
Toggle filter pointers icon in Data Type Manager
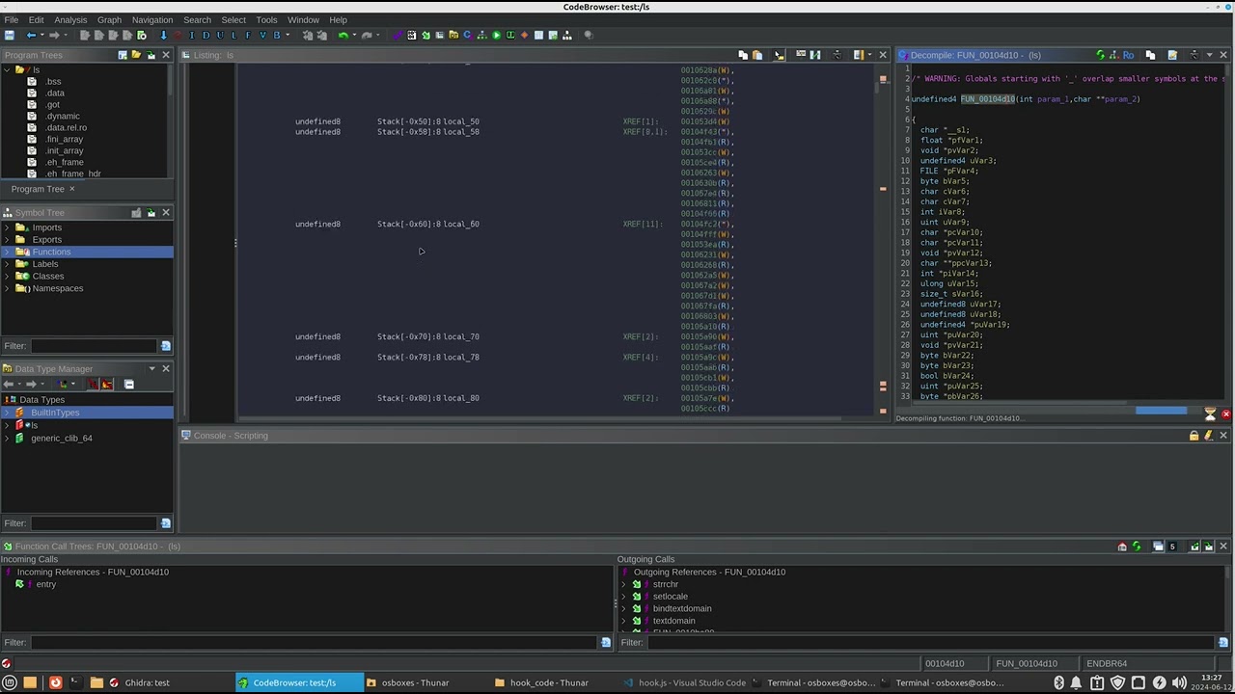[107, 385]
